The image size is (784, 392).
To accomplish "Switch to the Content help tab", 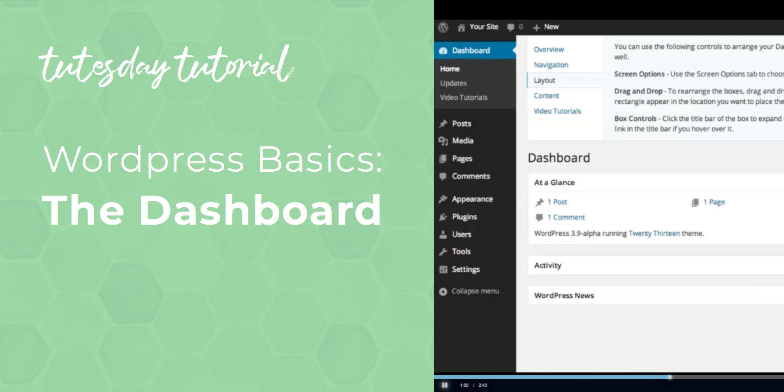I will click(x=547, y=95).
